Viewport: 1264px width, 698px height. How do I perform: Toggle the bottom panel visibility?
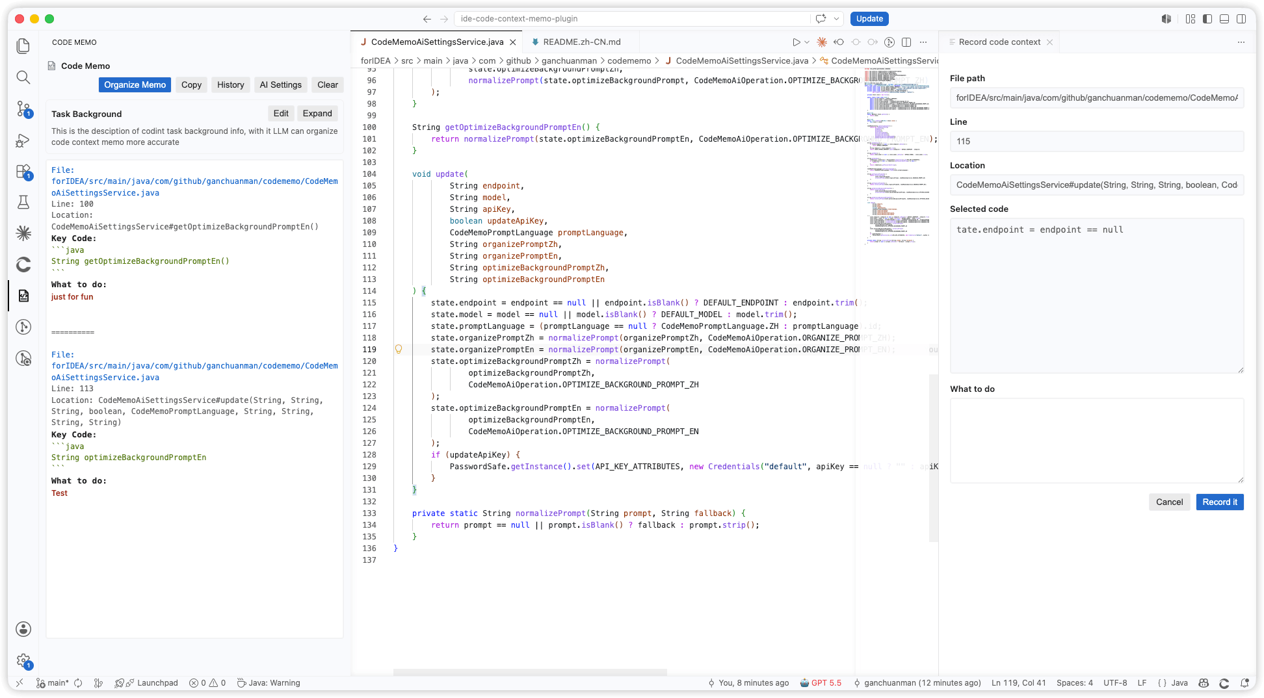(x=1224, y=19)
